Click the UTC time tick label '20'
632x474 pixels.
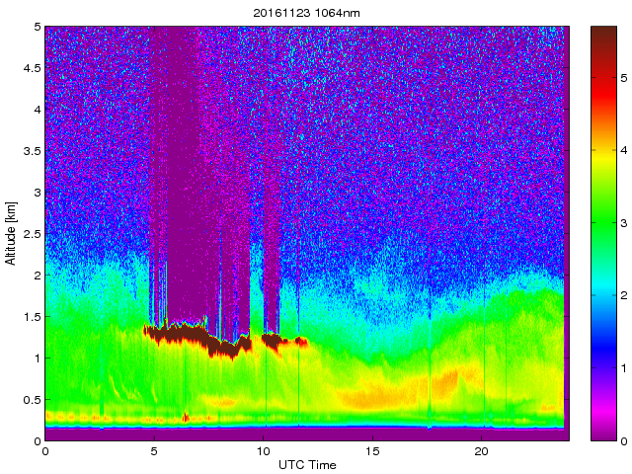(x=482, y=451)
